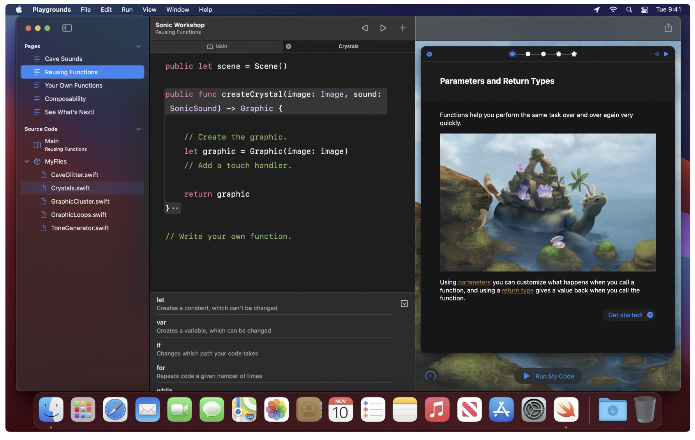Open the Cave Sounds page
Image resolution: width=695 pixels, height=440 pixels.
[x=82, y=59]
